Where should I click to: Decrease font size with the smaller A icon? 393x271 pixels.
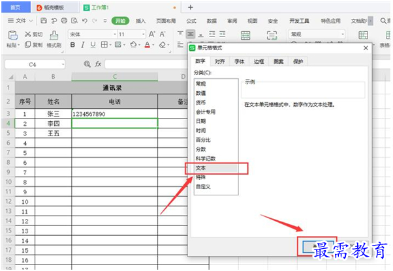pos(163,34)
